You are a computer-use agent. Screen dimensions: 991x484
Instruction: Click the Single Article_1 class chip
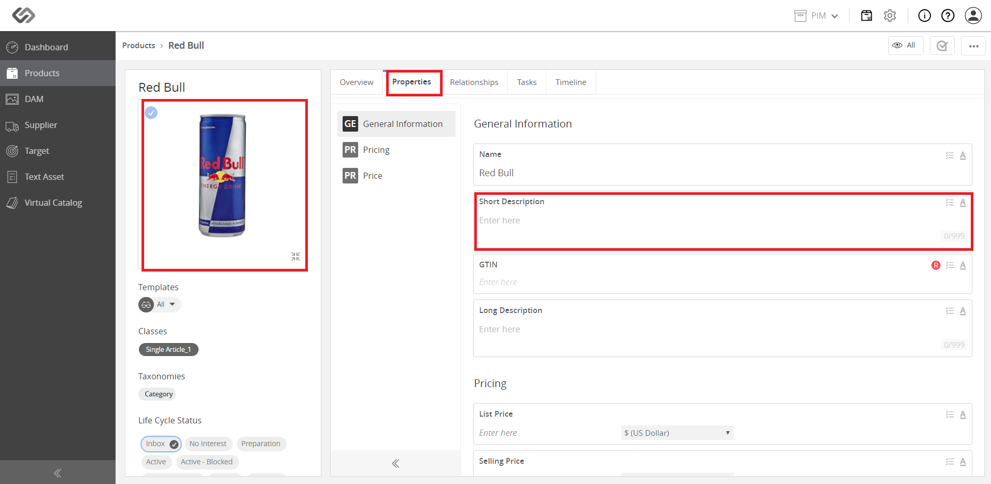tap(168, 350)
